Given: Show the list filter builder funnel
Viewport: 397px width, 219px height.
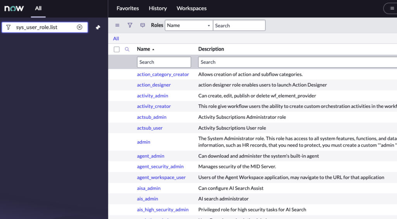Looking at the screenshot, I should point(130,25).
